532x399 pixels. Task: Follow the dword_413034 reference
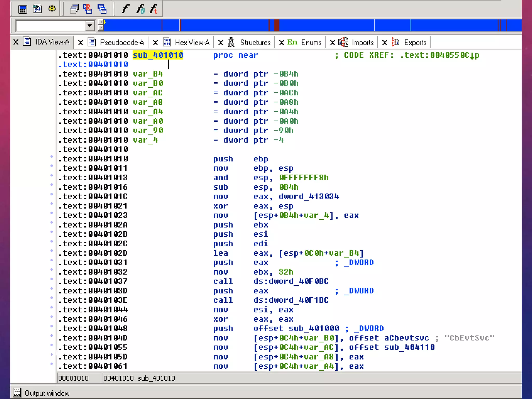309,197
